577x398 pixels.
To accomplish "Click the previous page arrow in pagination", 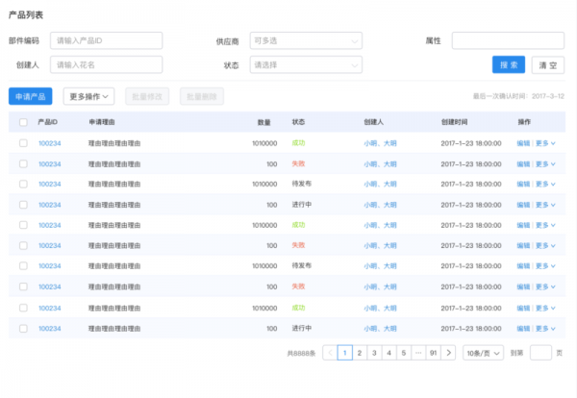I will pos(330,353).
